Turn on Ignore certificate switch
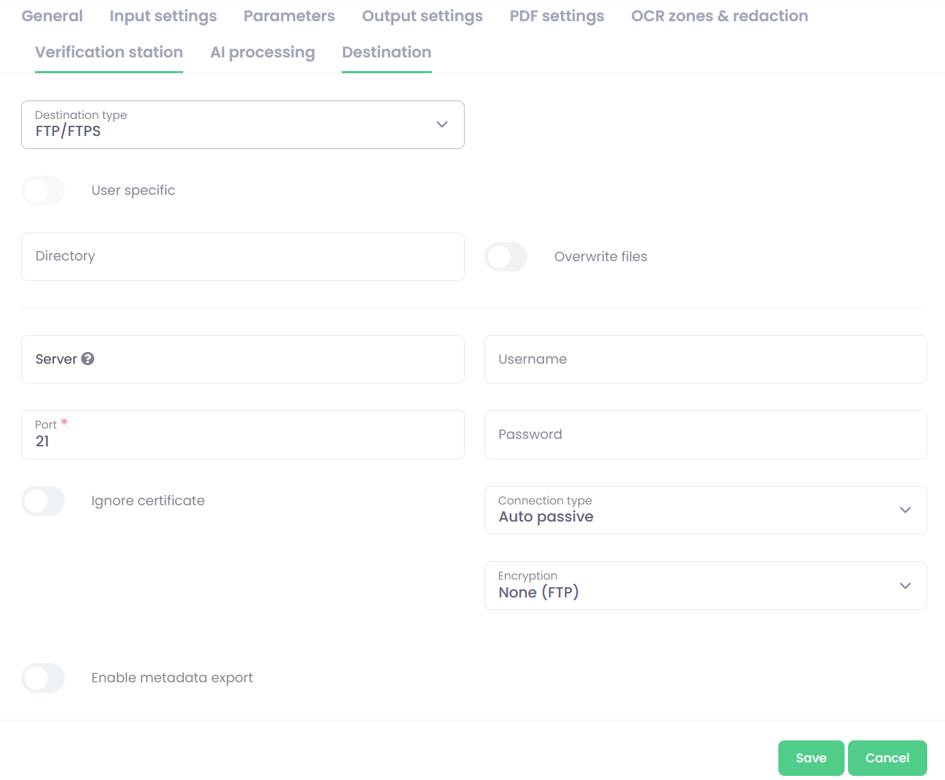945x780 pixels. click(x=43, y=501)
